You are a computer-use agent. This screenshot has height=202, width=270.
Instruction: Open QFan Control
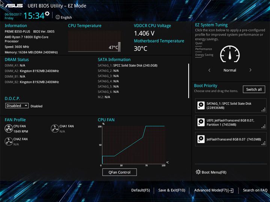(120, 172)
